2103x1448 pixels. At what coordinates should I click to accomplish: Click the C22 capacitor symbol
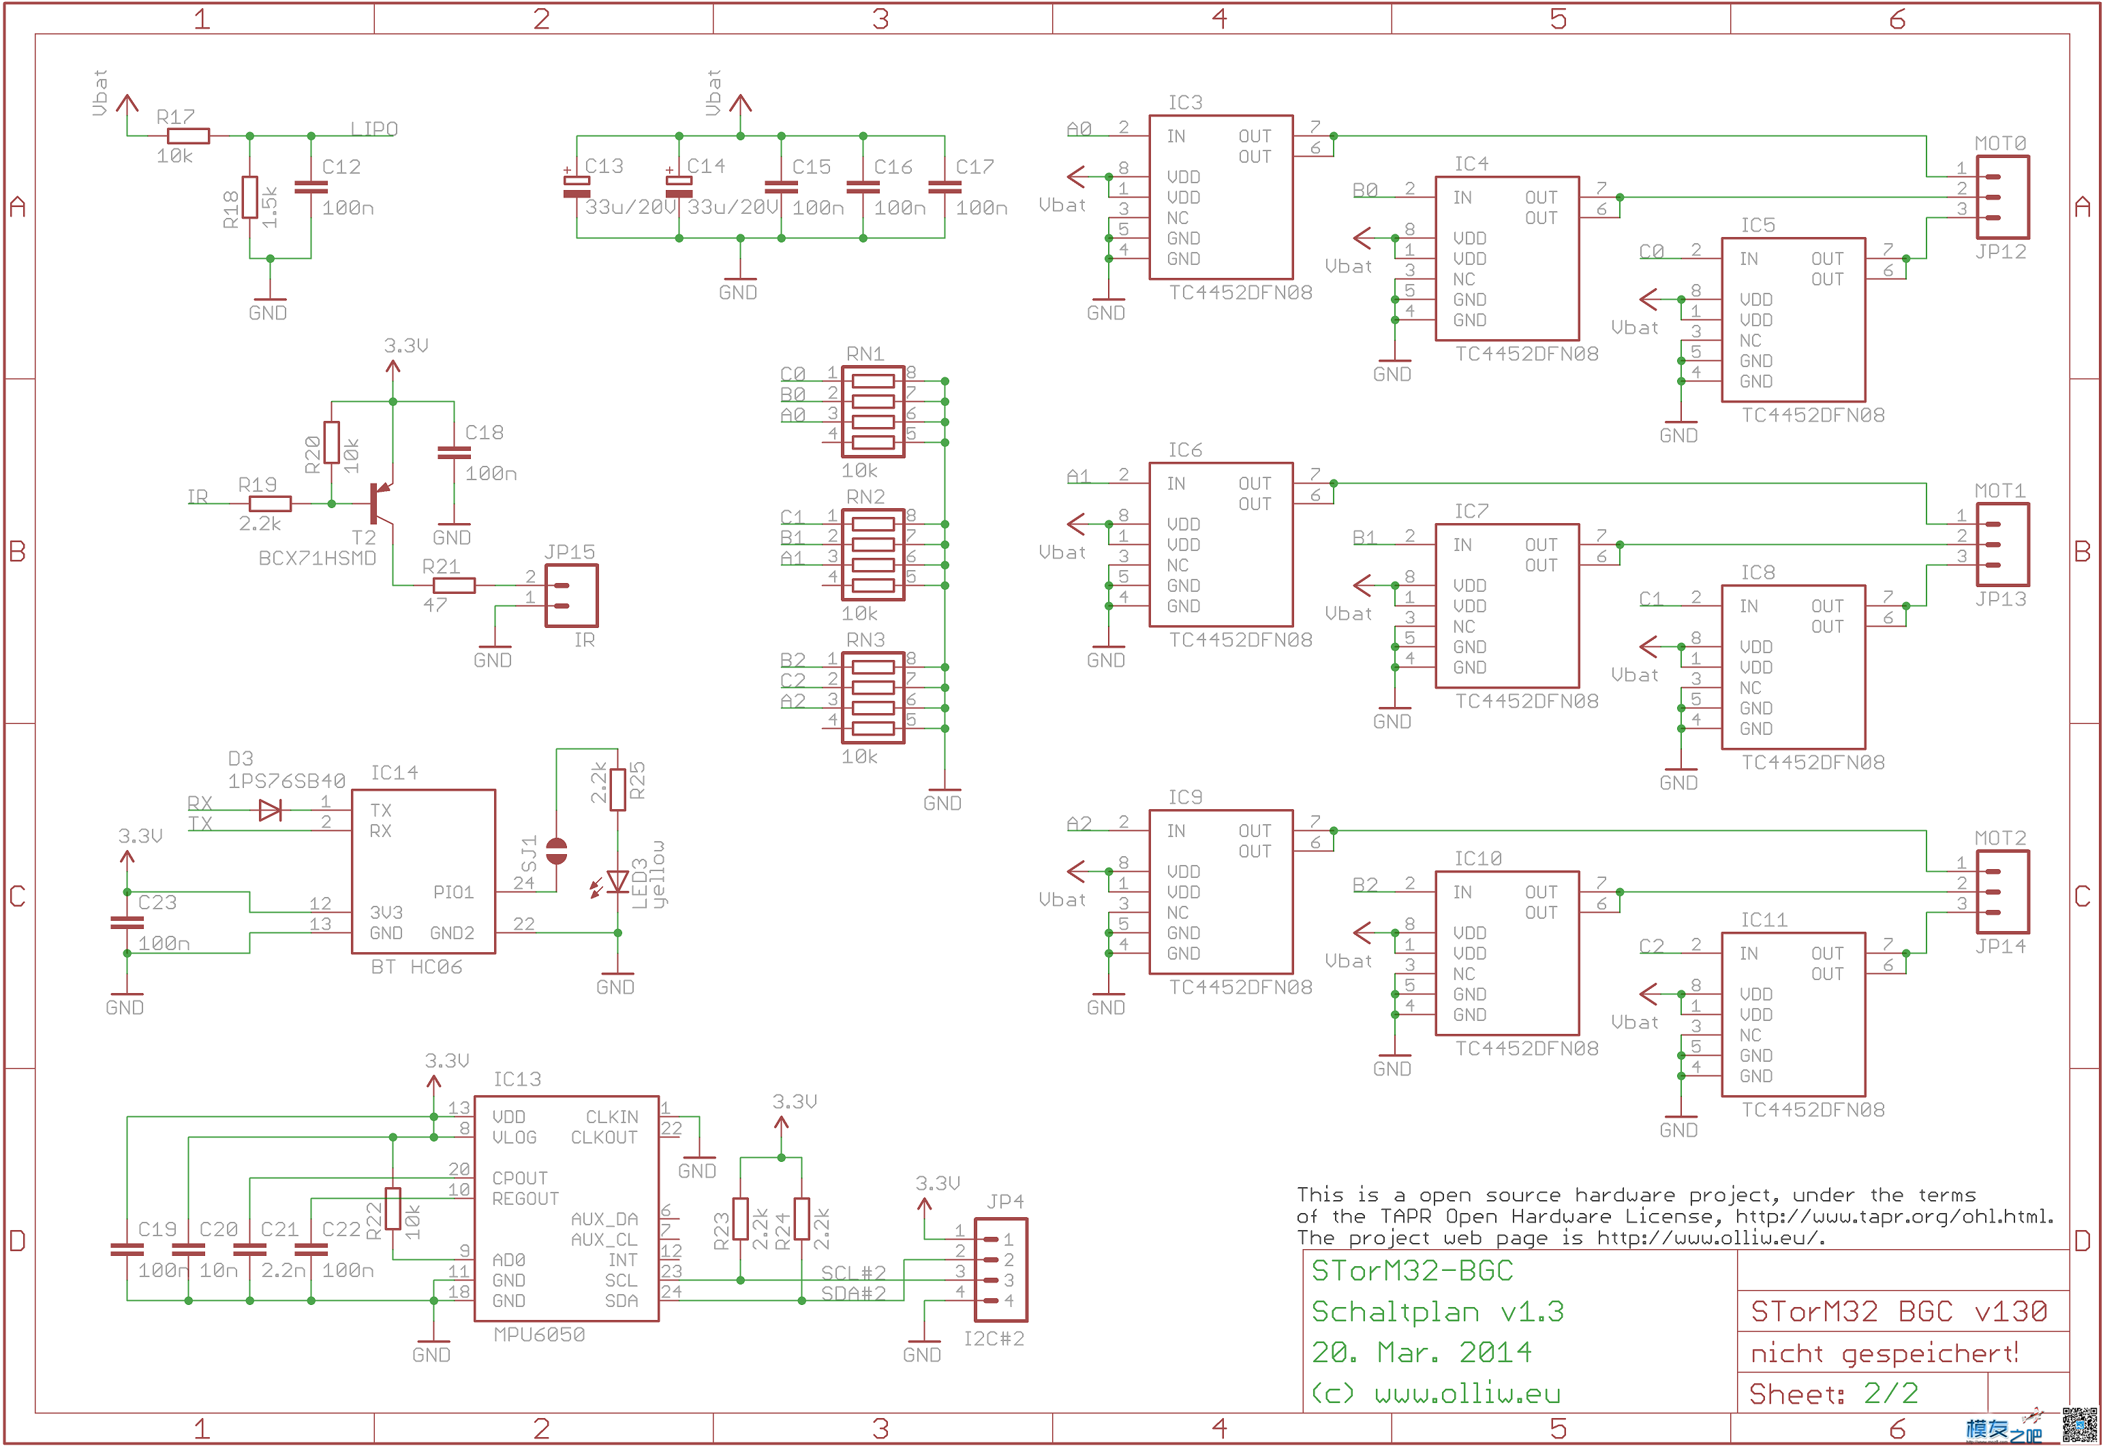pos(311,1249)
